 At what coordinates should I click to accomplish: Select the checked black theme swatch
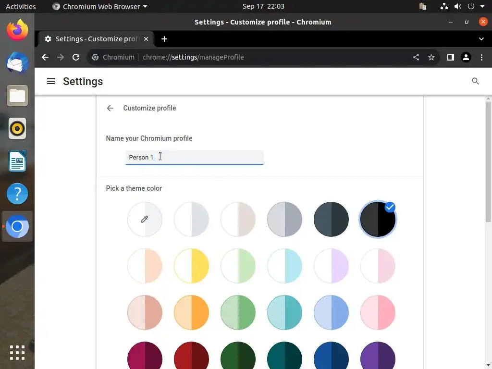click(378, 219)
